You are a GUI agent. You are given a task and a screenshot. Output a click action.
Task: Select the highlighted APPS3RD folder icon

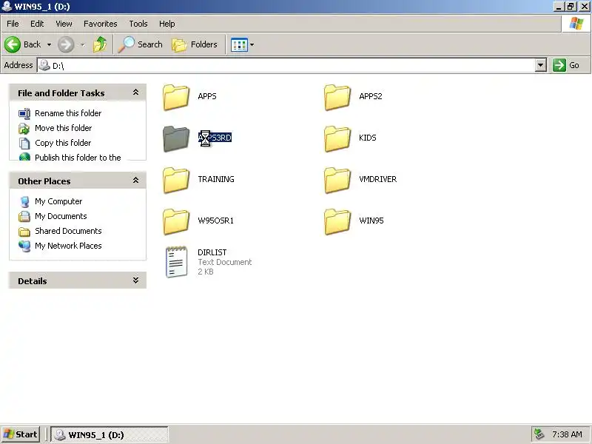(x=176, y=138)
